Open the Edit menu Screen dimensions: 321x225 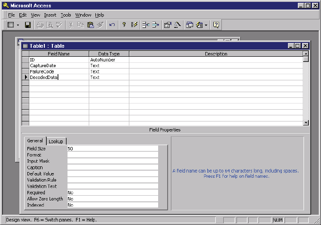click(23, 15)
